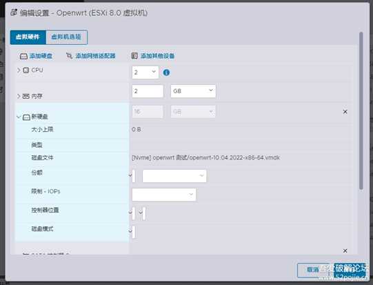Click 添加其他设备 to add another device
The height and width of the screenshot is (285, 373).
pyautogui.click(x=157, y=56)
